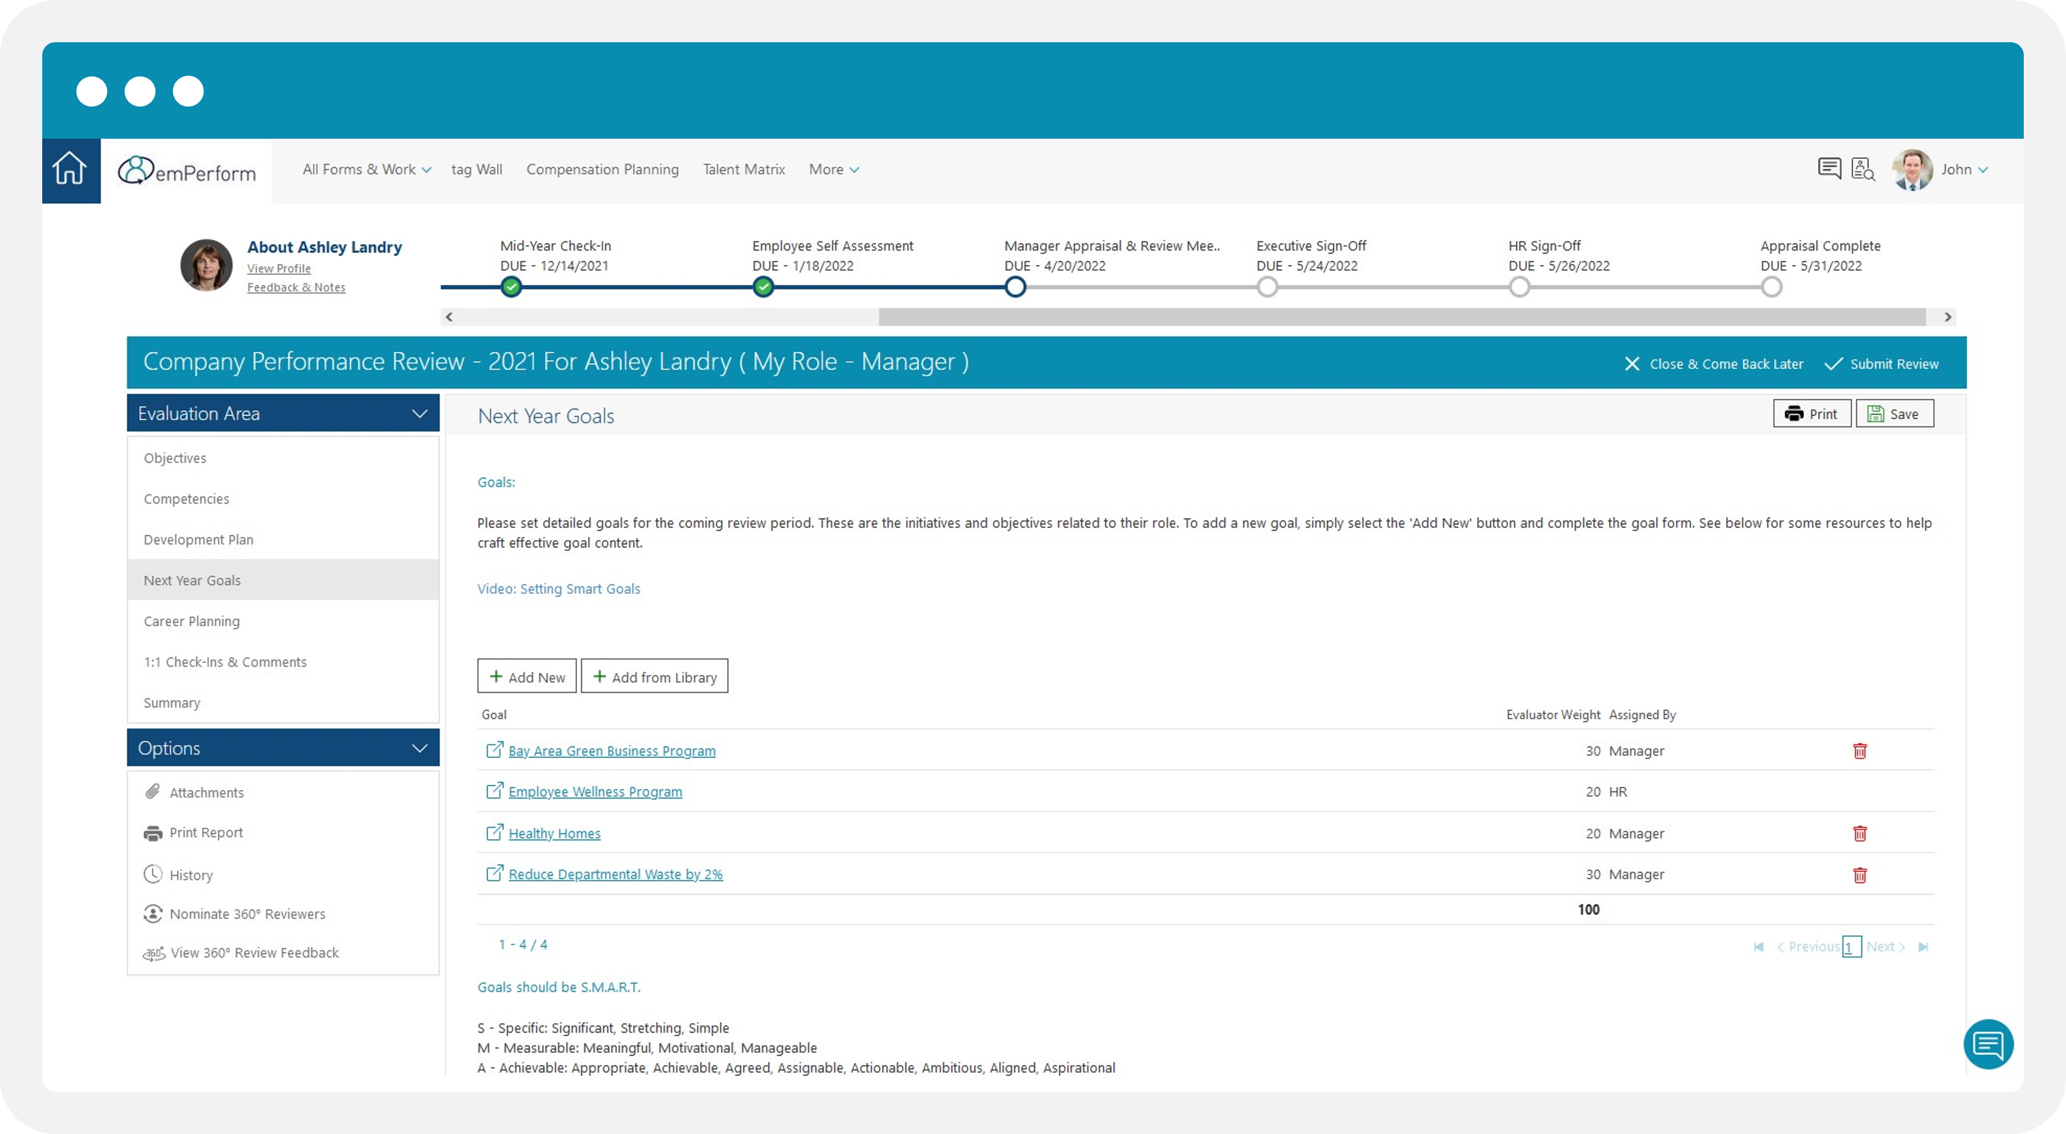
Task: Open the Talent Matrix menu item
Action: (x=743, y=169)
